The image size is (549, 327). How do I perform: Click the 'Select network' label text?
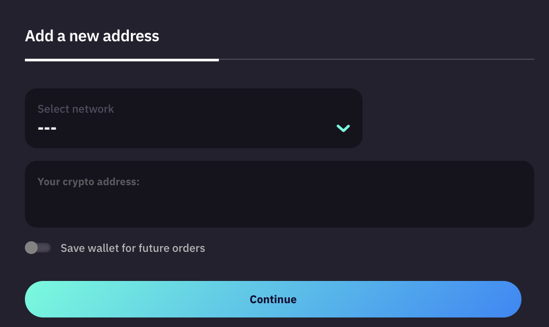pos(76,109)
